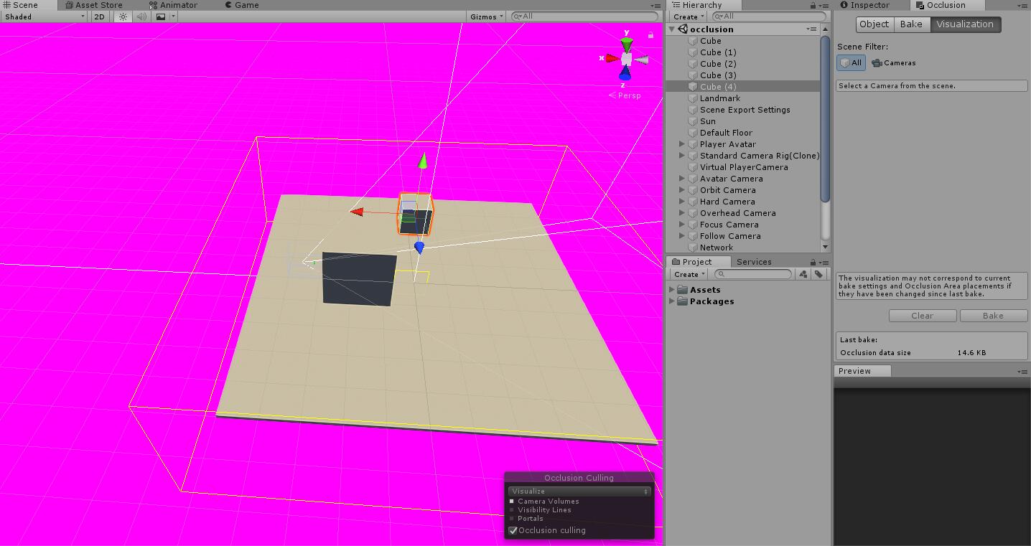The image size is (1031, 546).
Task: Select the Cameras scene filter
Action: tap(894, 63)
